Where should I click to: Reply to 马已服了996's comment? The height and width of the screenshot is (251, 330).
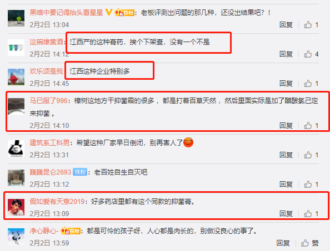tap(286, 125)
